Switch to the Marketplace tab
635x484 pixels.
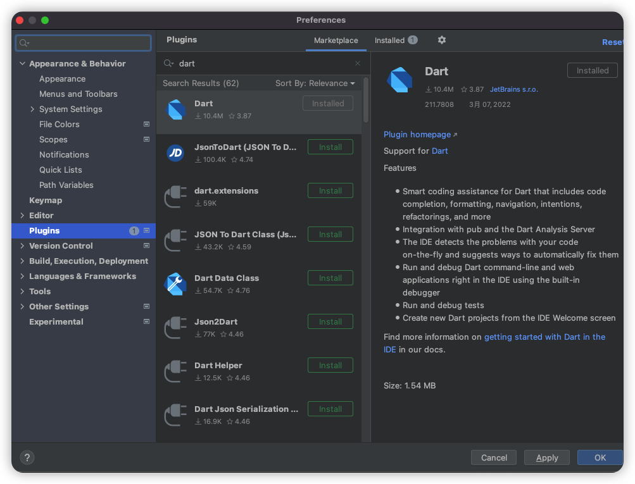pos(336,40)
